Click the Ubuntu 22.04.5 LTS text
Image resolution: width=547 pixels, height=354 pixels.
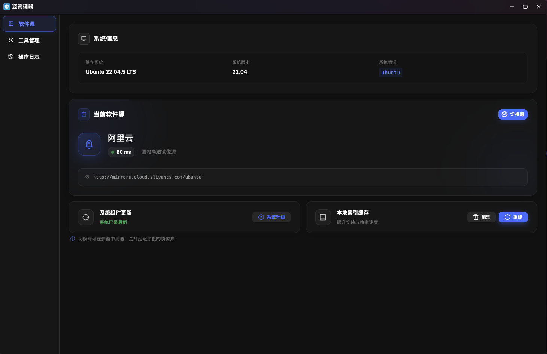111,72
